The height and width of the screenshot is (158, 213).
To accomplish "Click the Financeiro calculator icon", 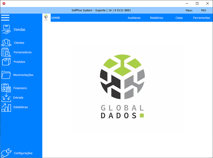I will (x=6, y=88).
